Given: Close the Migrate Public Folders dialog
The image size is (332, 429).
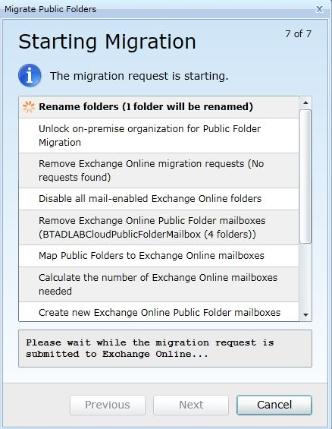Looking at the screenshot, I should [319, 9].
